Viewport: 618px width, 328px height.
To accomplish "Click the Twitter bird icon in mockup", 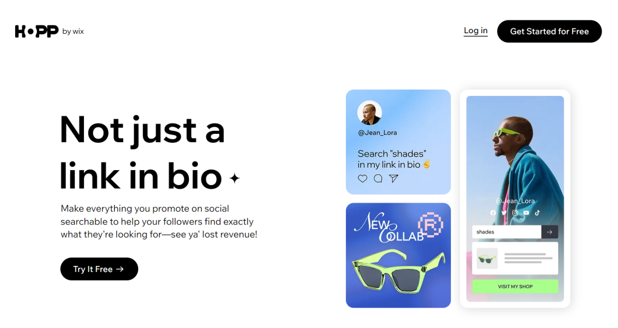I will click(x=504, y=213).
